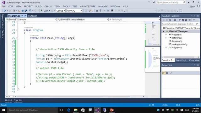
Task: Select the Program.cs editor tab
Action: click(14, 16)
